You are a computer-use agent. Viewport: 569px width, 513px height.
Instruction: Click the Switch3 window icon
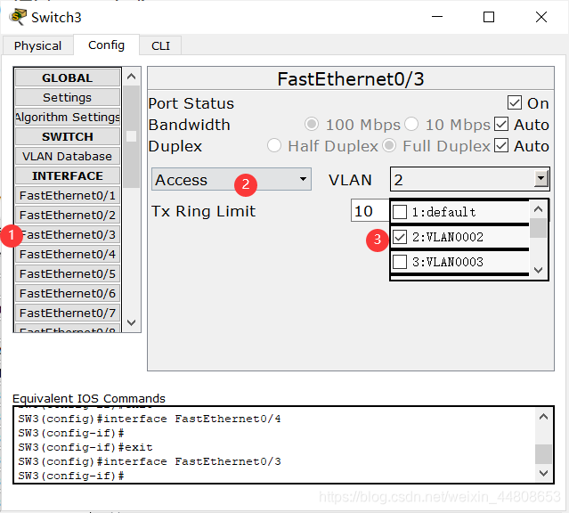click(x=18, y=17)
